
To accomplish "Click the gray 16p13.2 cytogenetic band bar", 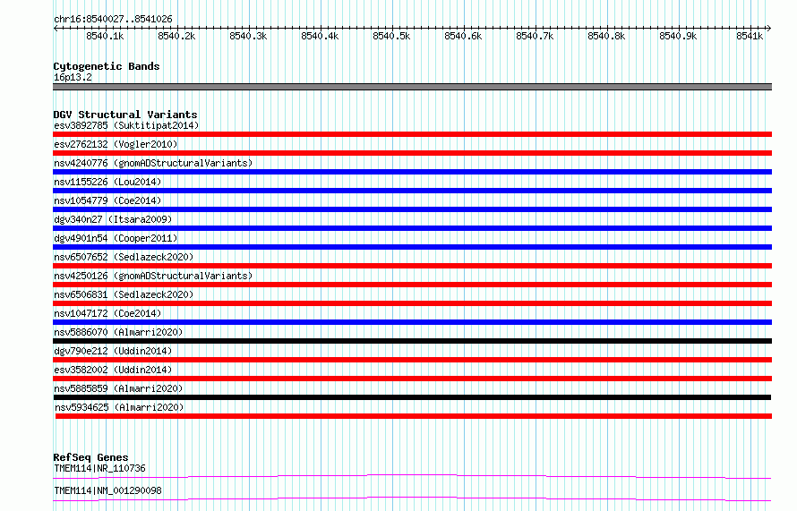I will (412, 87).
